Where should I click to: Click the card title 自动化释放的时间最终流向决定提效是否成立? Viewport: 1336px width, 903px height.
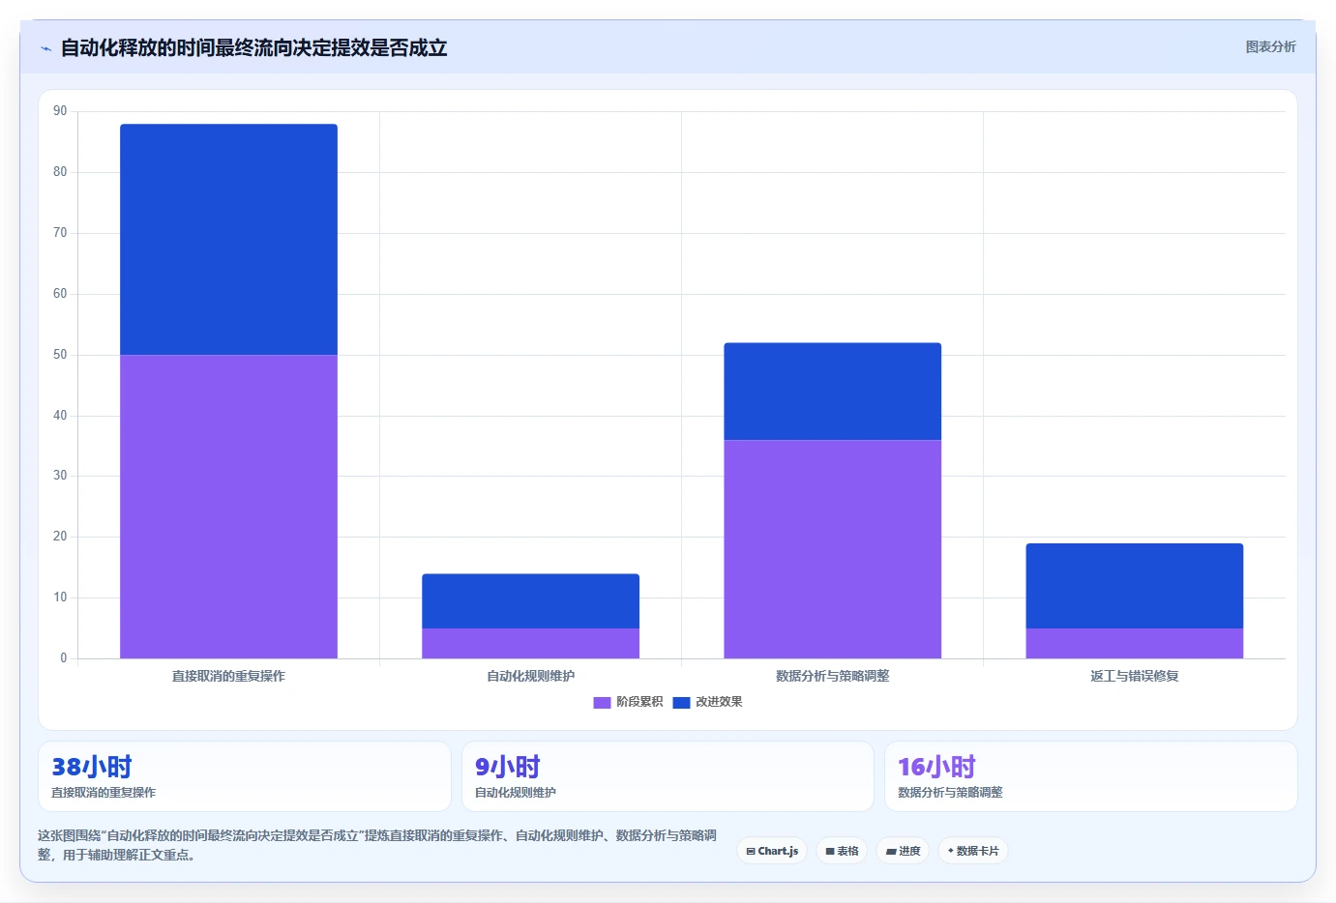[253, 48]
